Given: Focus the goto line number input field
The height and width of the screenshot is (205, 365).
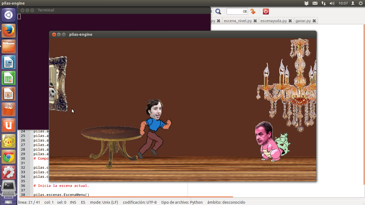Looking at the screenshot, I should 235,12.
